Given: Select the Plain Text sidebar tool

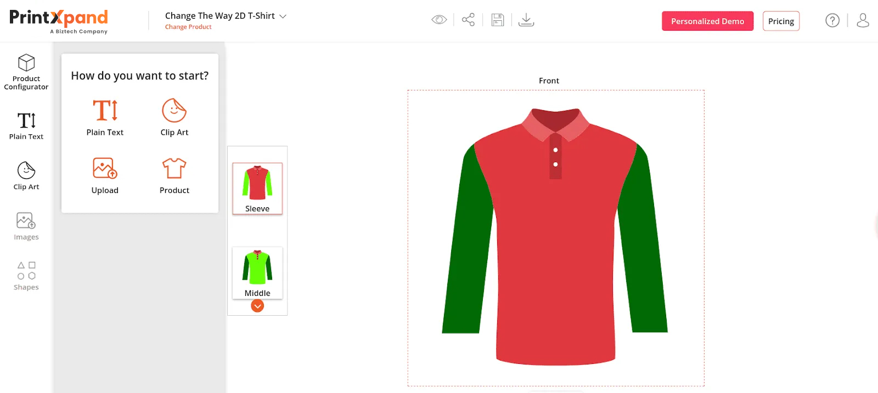Looking at the screenshot, I should pyautogui.click(x=26, y=126).
